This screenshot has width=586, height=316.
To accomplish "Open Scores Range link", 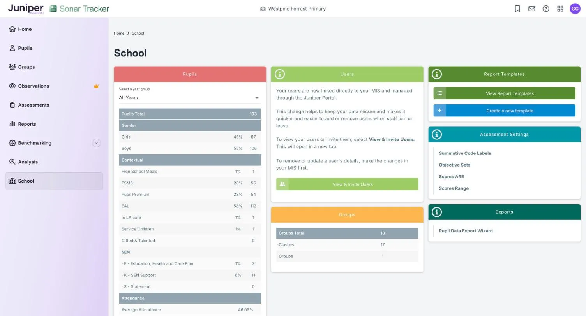I will click(x=454, y=188).
